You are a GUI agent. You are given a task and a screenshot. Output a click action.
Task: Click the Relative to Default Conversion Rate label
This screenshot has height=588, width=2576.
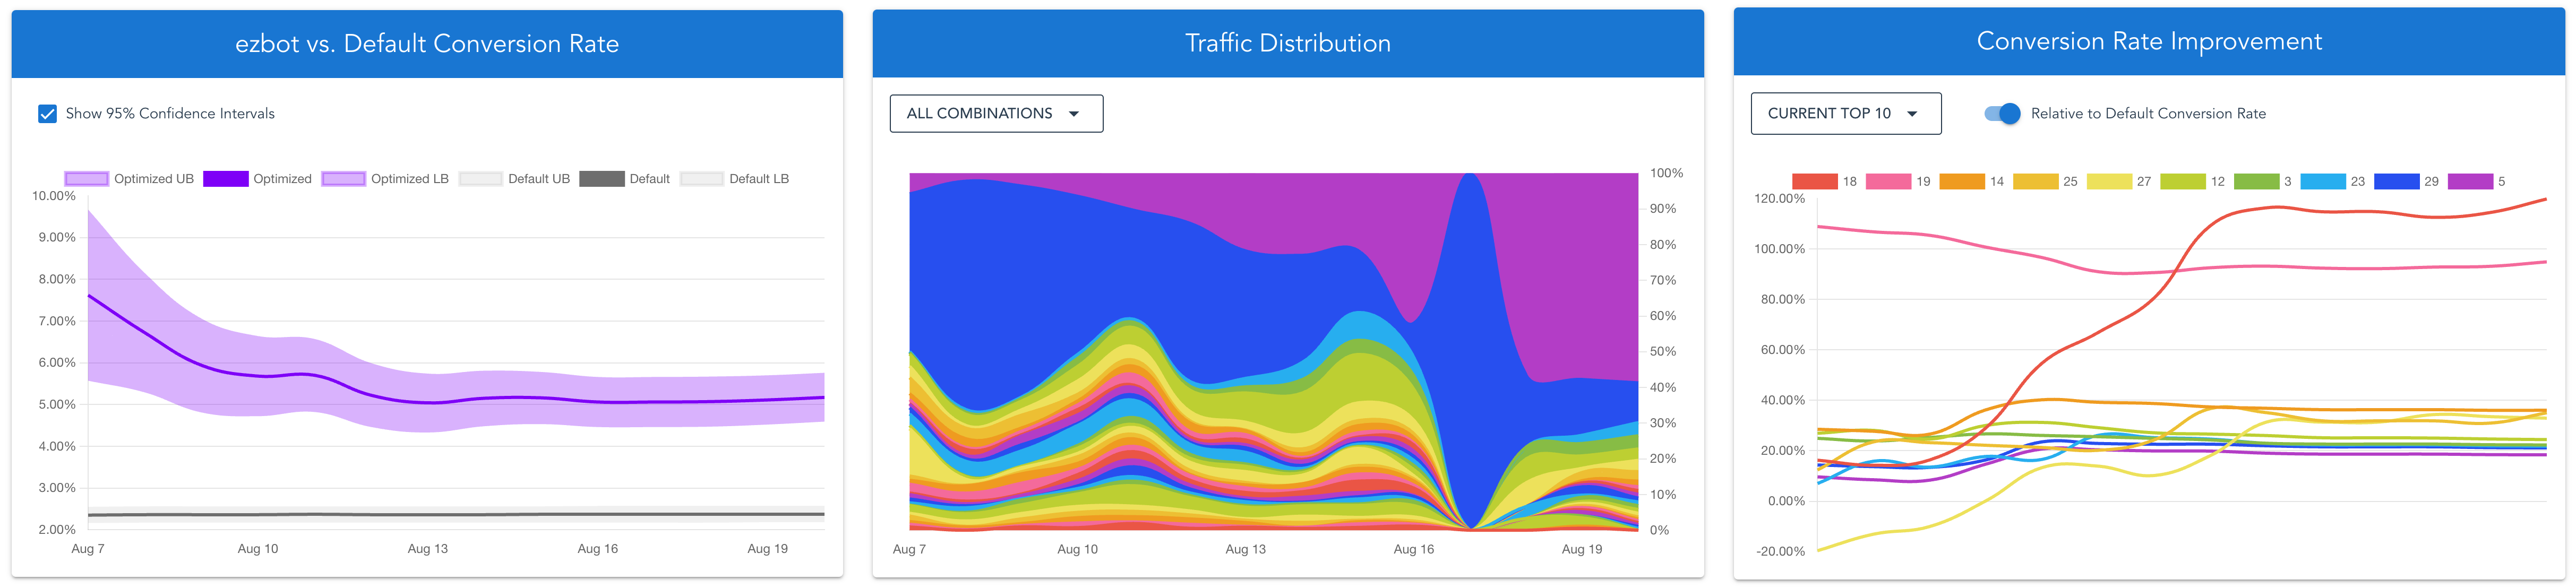(x=2148, y=114)
